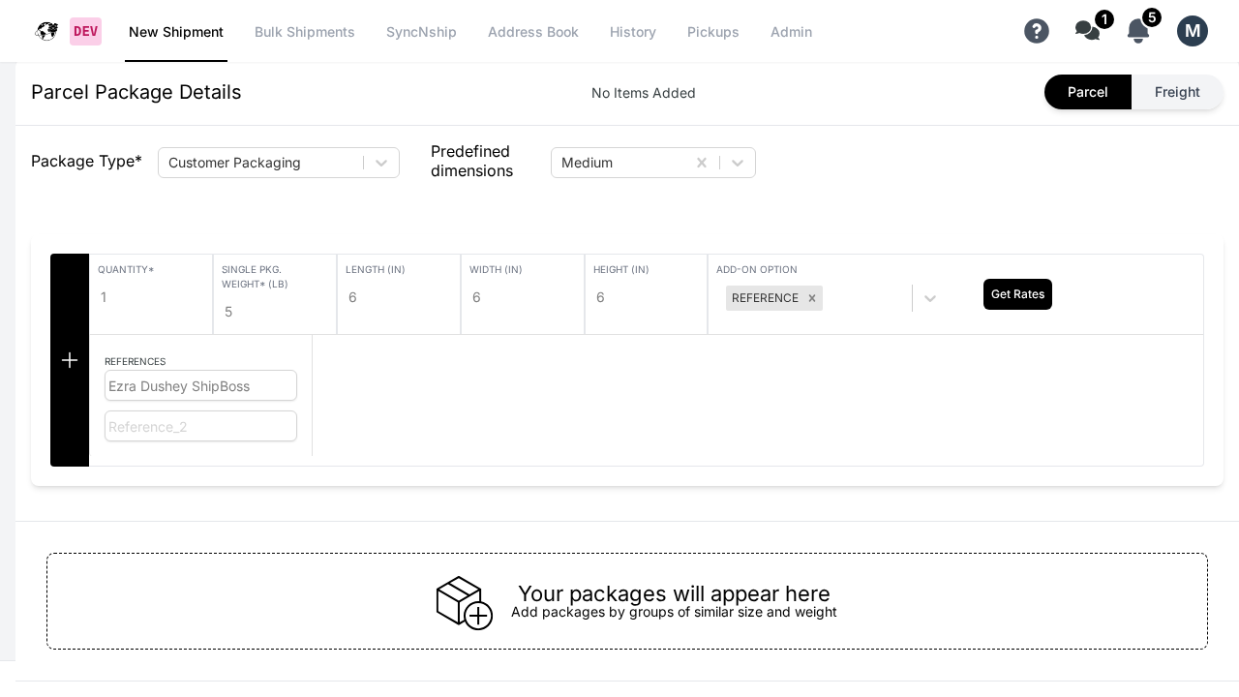The image size is (1239, 697).
Task: Navigate to the Address Book tab
Action: [533, 32]
